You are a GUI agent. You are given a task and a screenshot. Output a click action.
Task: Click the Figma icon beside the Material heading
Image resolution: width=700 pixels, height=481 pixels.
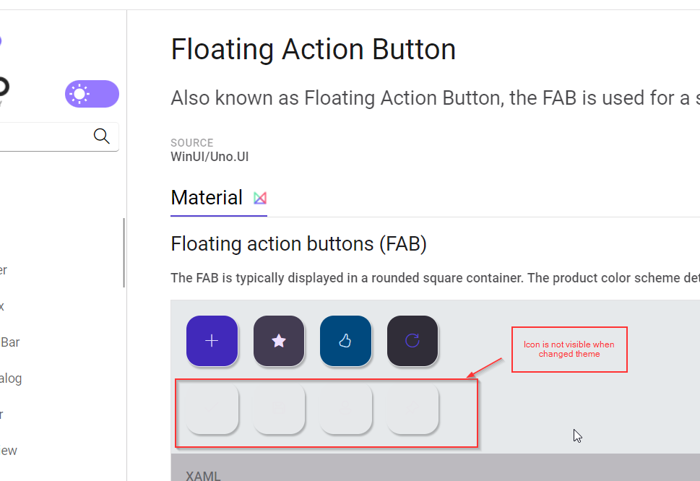259,197
